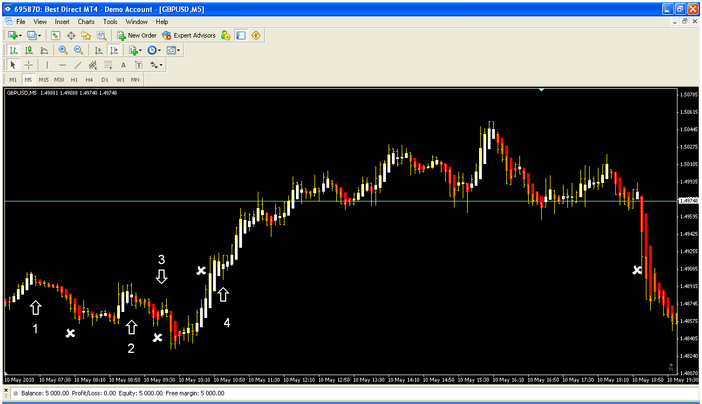Image resolution: width=702 pixels, height=404 pixels.
Task: Open the Insert menu
Action: pyautogui.click(x=62, y=22)
